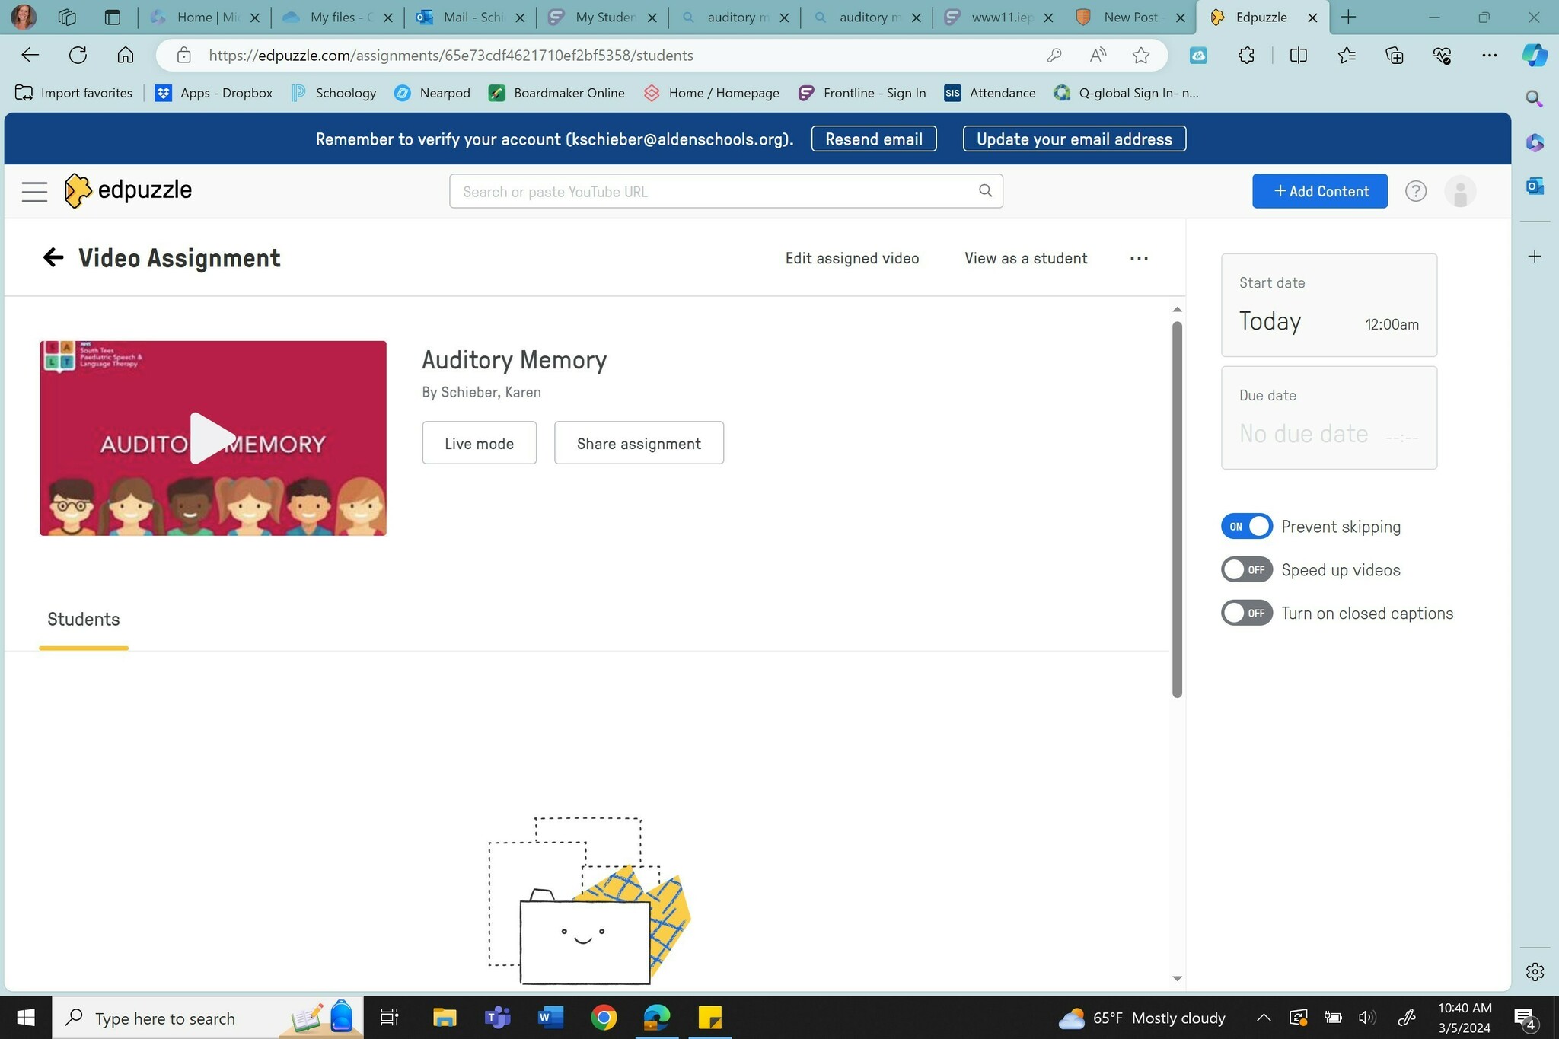Click the Edpuzzle logo
Viewport: 1559px width, 1039px height.
[128, 190]
